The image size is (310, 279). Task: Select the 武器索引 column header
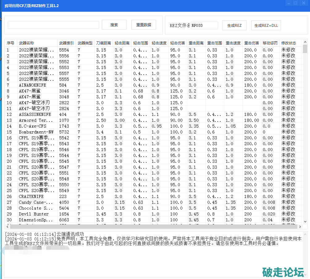click(x=66, y=43)
